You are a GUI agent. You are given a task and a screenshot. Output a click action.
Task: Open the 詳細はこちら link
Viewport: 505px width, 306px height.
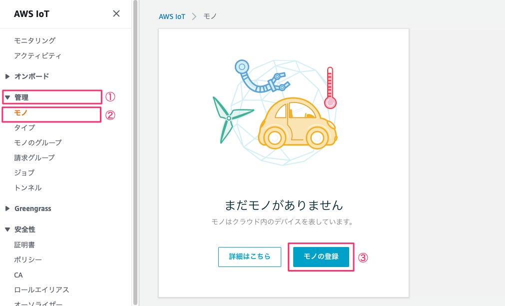pyautogui.click(x=250, y=256)
